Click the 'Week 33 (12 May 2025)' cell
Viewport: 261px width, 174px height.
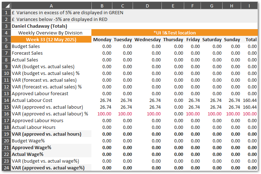(51, 39)
